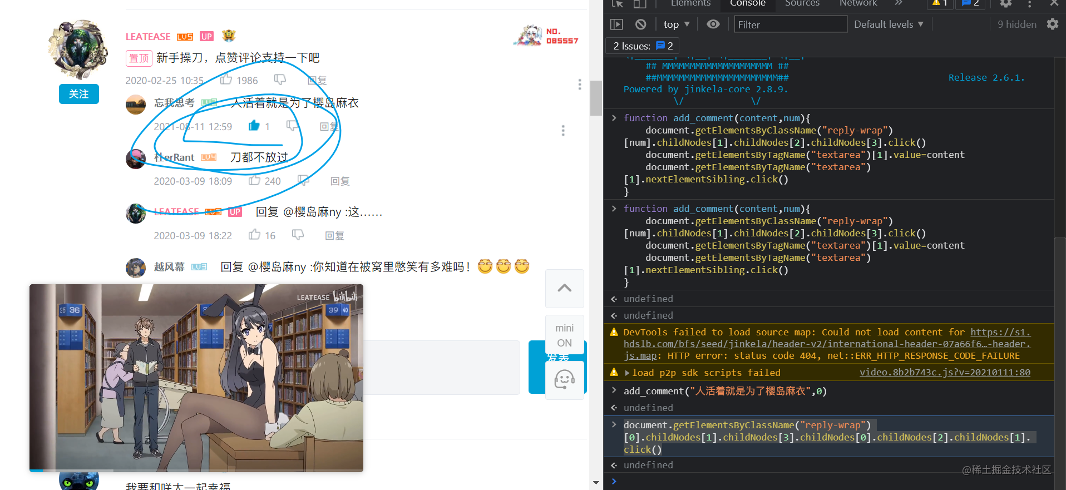The width and height of the screenshot is (1066, 490).
Task: Dislike the pinned comment dated 2020-02-25
Action: click(x=280, y=80)
